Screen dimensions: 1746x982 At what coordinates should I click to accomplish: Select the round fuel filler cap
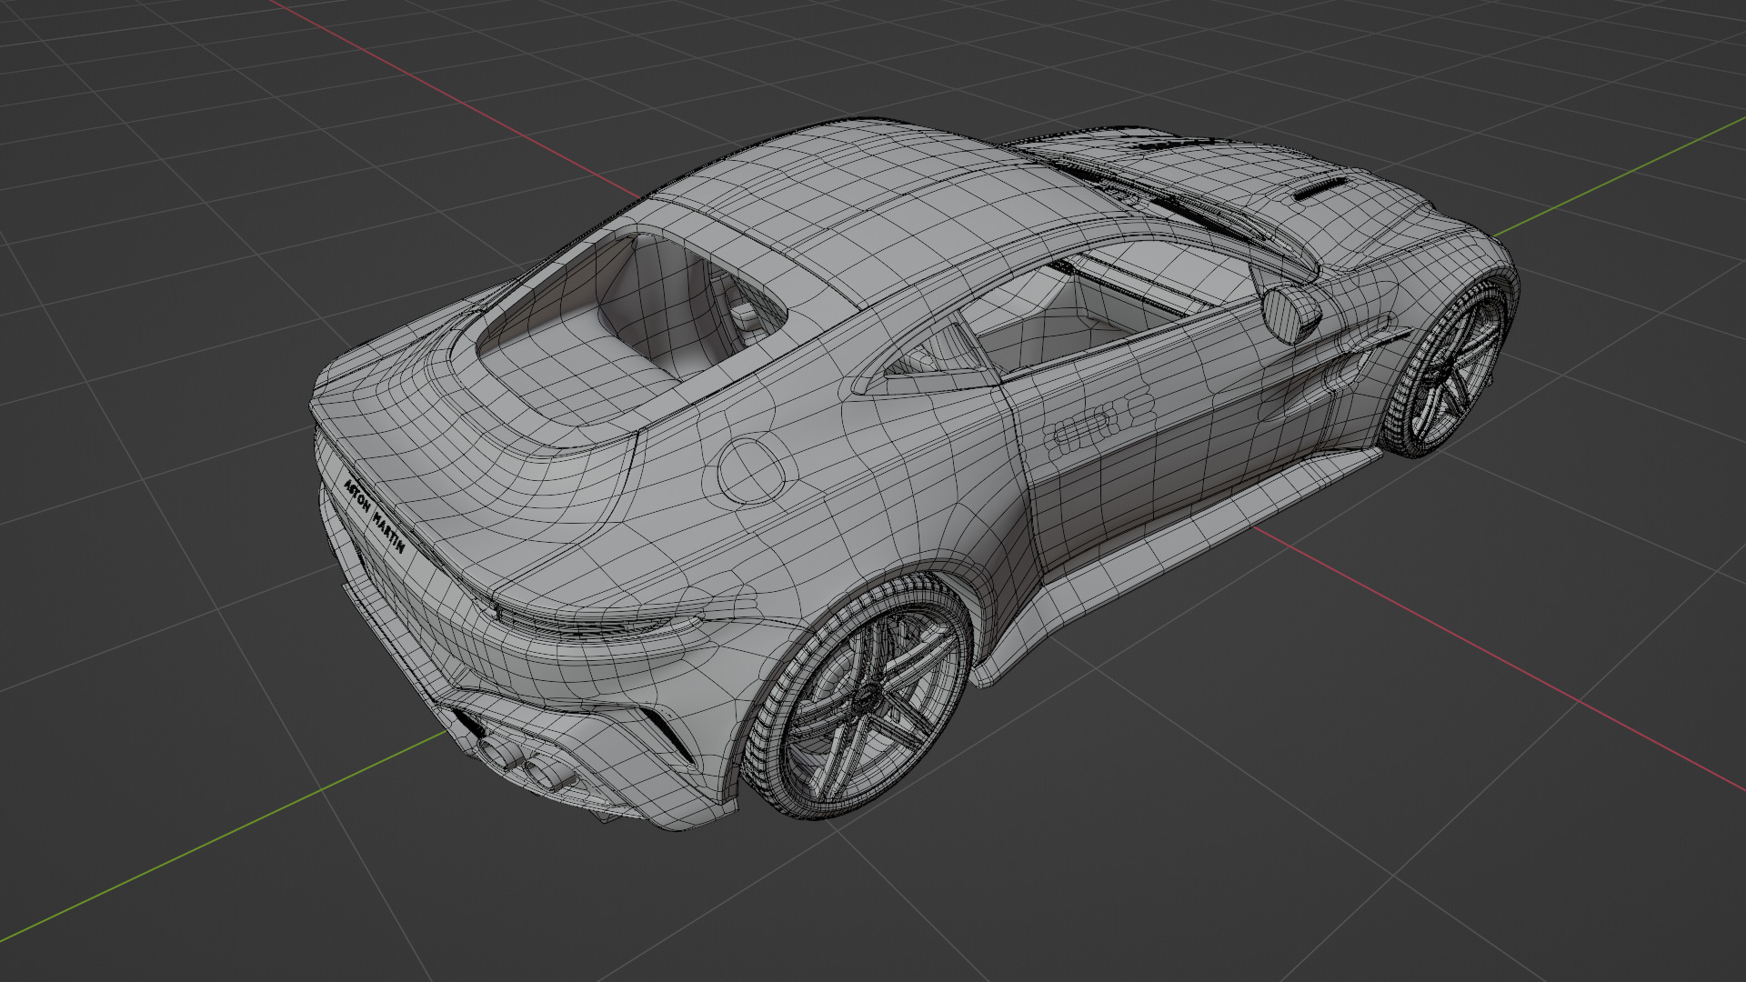[x=751, y=470]
